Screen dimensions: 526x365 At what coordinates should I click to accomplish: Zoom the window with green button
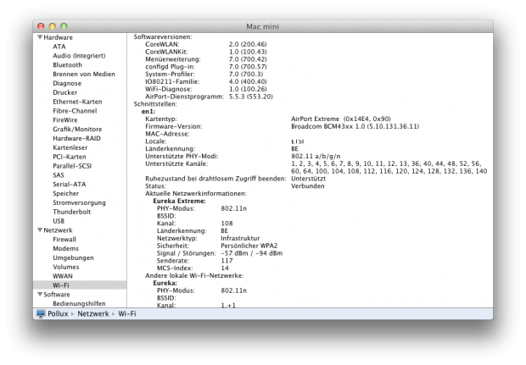pyautogui.click(x=64, y=26)
